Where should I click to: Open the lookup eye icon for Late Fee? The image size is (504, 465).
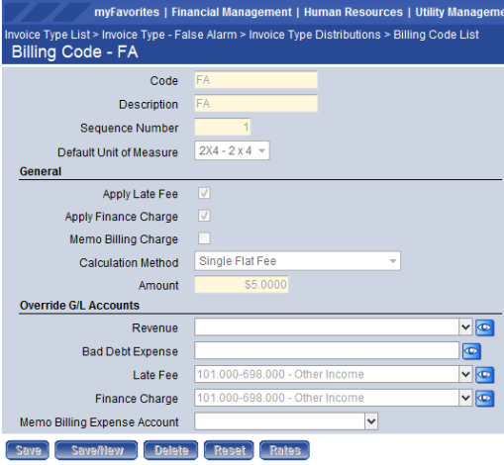click(x=484, y=375)
